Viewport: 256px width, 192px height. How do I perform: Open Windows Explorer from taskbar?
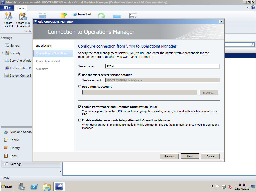[47, 186]
